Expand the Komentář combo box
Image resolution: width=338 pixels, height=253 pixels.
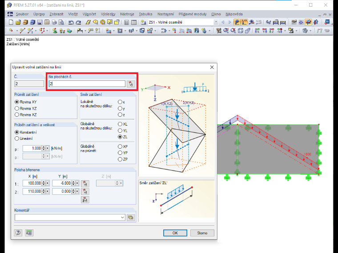pos(122,217)
